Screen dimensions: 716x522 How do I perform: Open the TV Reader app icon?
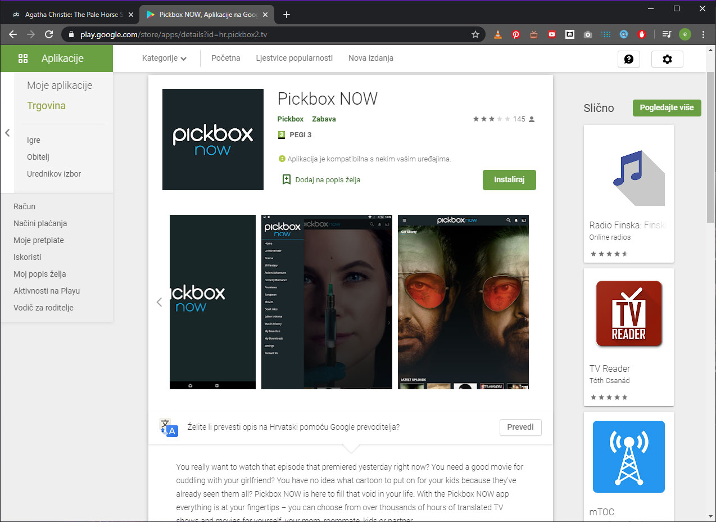tap(628, 313)
